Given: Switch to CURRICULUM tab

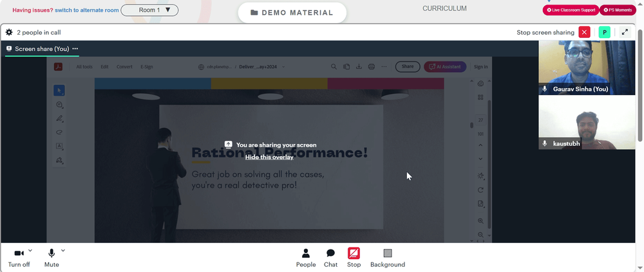Looking at the screenshot, I should pos(444,8).
